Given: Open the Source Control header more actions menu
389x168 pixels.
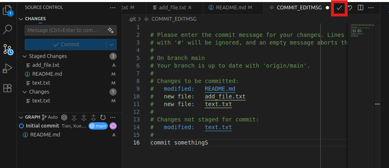Looking at the screenshot, I should 113,8.
